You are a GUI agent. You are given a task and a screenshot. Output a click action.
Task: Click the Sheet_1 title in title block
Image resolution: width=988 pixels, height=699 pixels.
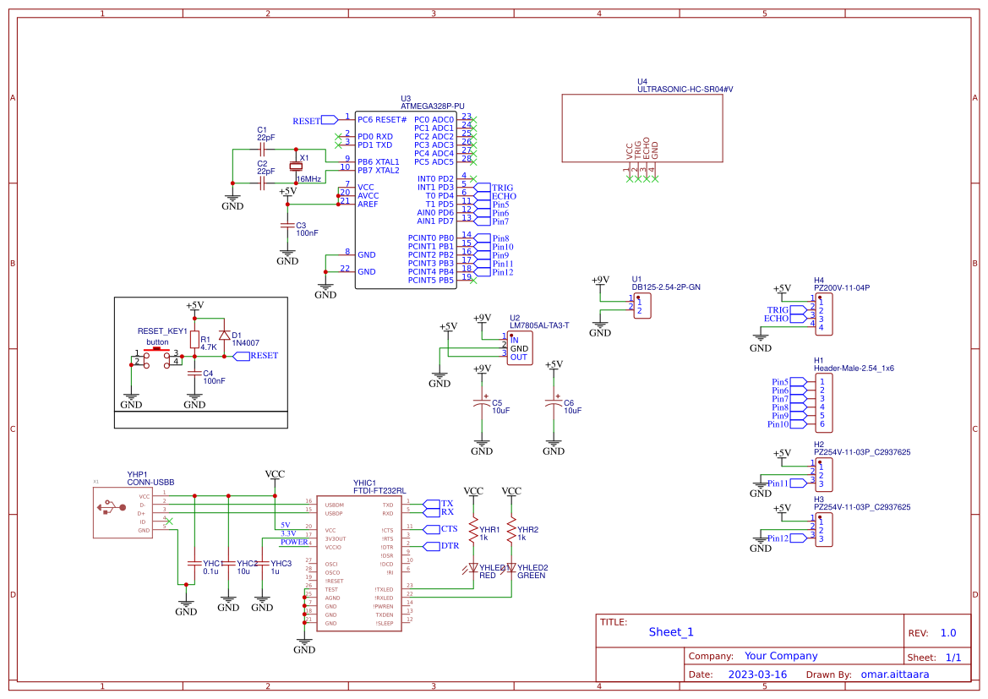tap(671, 632)
